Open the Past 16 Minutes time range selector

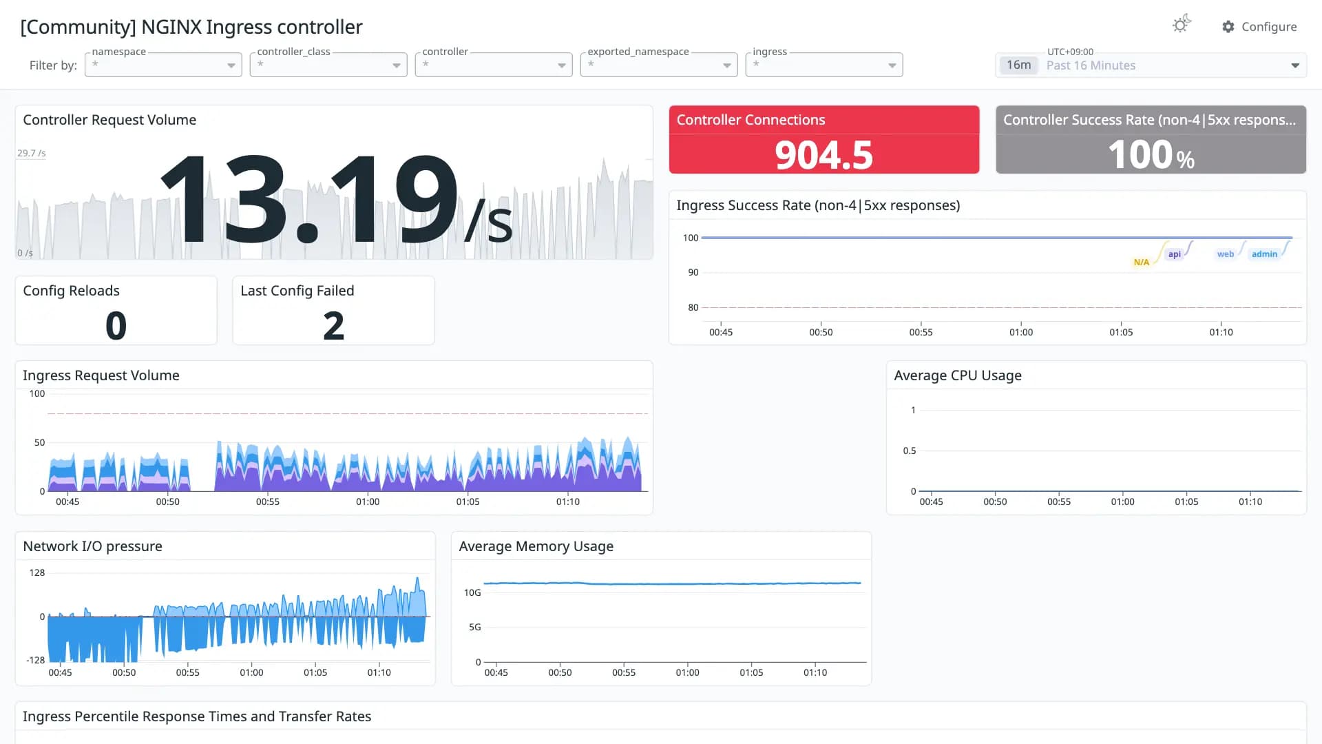tap(1151, 65)
